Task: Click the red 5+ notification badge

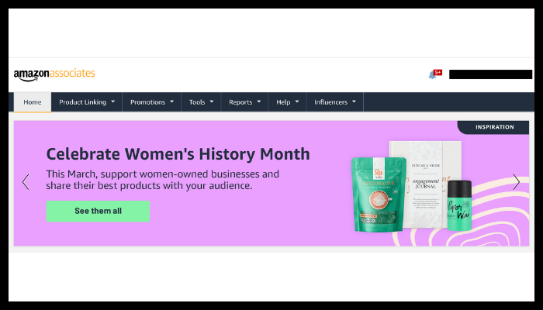Action: pyautogui.click(x=438, y=72)
